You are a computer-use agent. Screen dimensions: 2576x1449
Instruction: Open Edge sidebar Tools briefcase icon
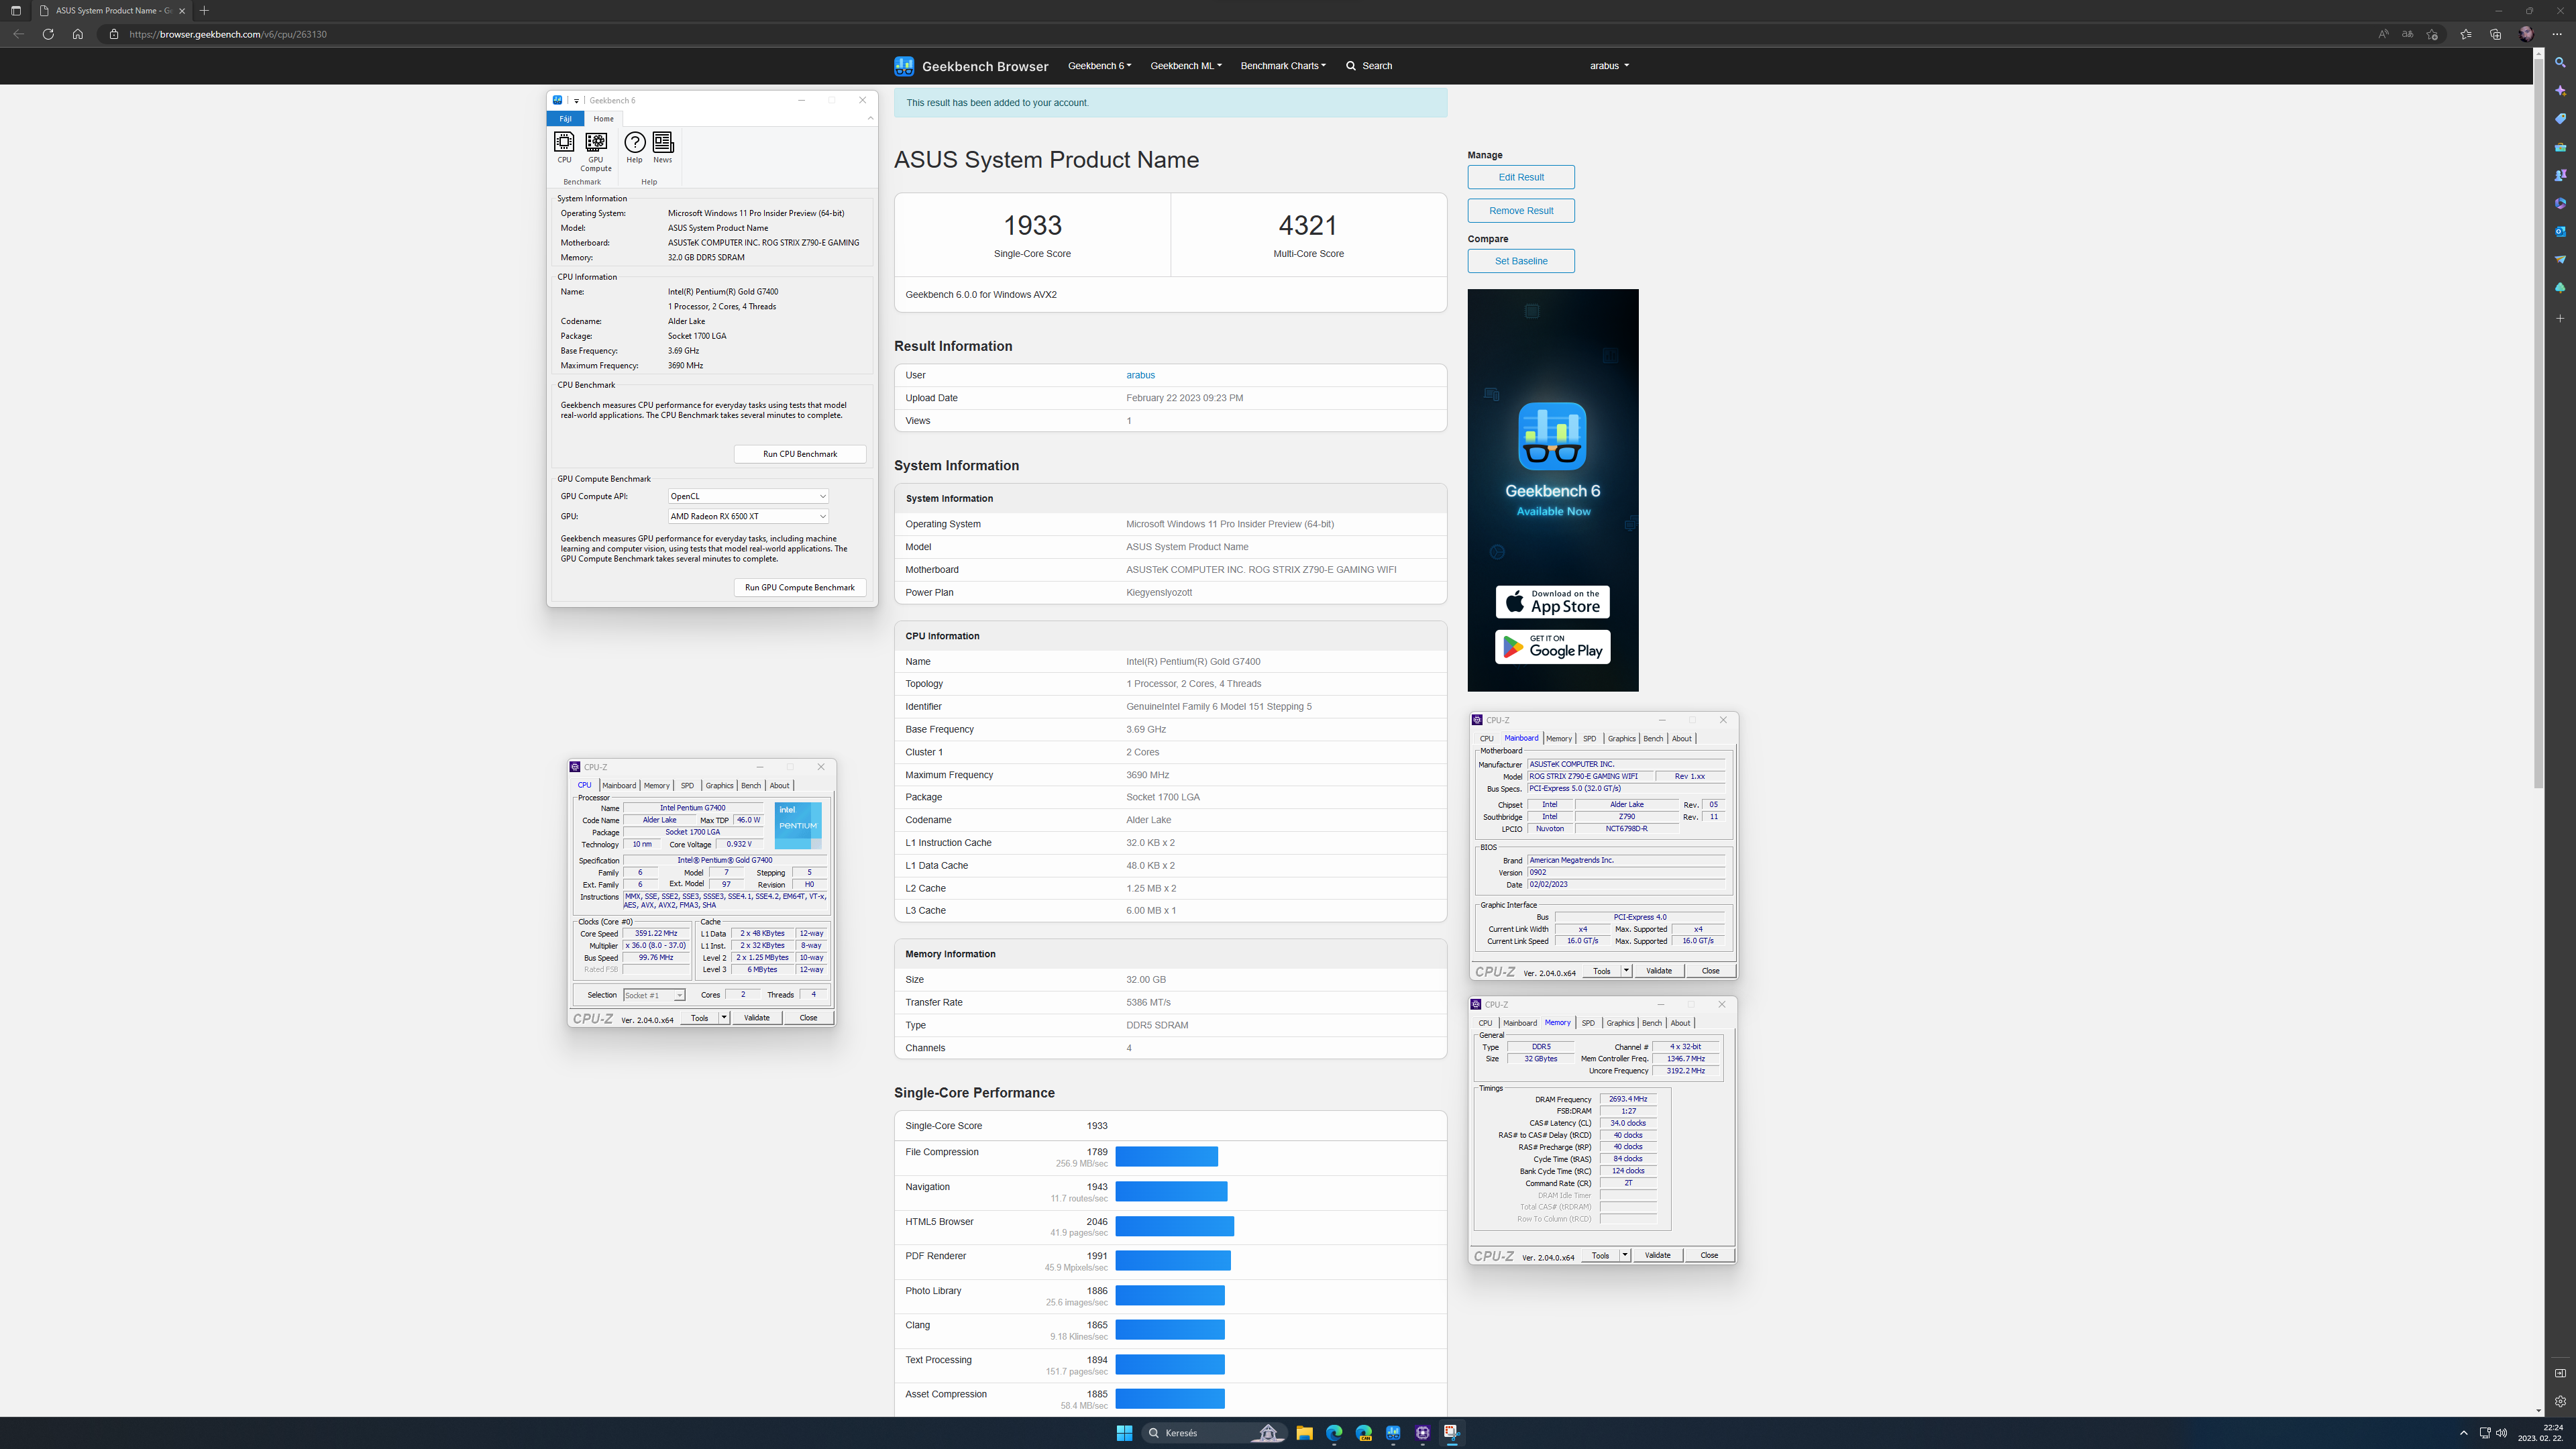click(x=2560, y=147)
